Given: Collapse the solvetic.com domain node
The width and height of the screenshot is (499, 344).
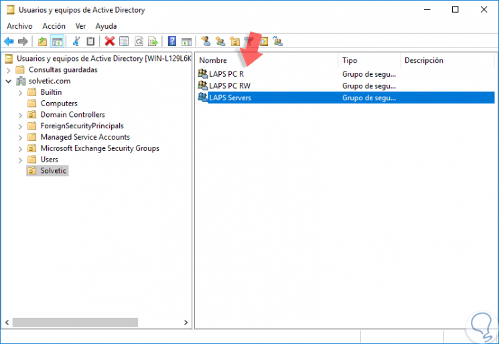Looking at the screenshot, I should pos(9,81).
